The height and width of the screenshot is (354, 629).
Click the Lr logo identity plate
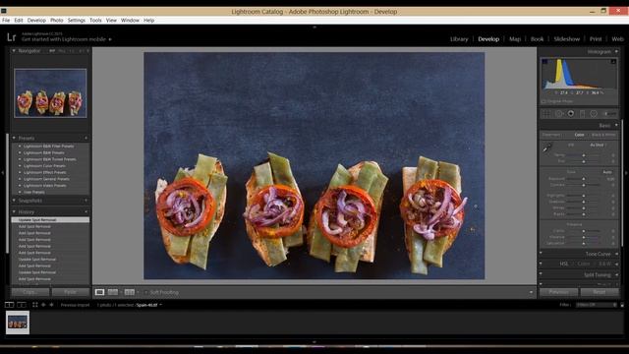click(x=11, y=37)
